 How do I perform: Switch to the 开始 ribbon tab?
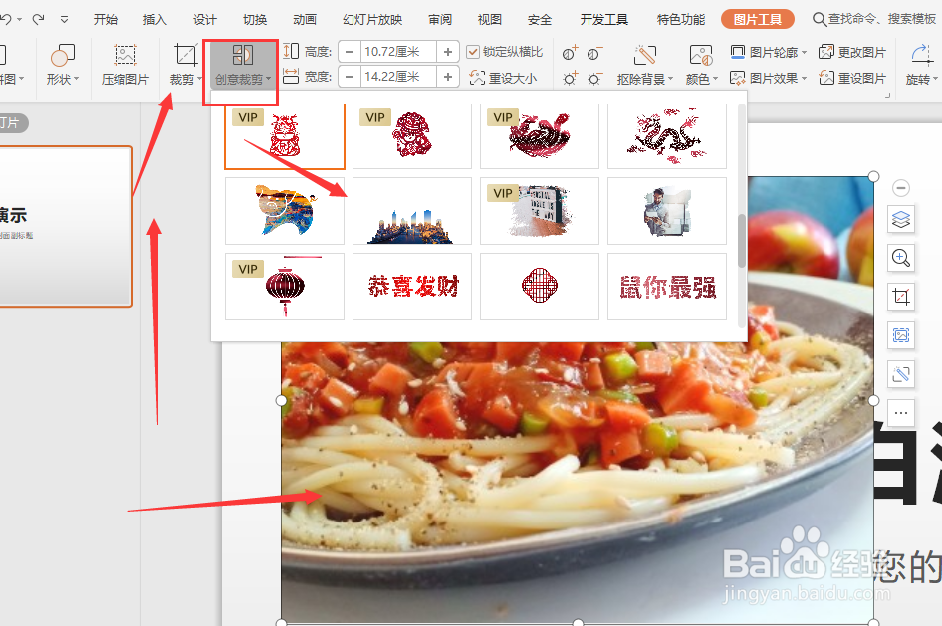106,18
